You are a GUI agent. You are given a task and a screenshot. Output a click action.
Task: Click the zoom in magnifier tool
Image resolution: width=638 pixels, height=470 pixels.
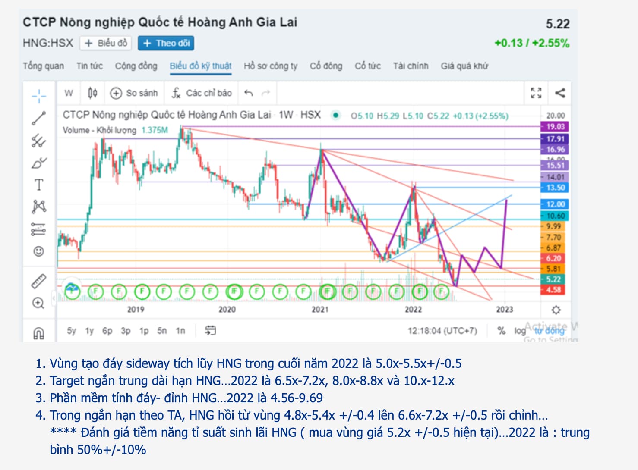pos(38,303)
